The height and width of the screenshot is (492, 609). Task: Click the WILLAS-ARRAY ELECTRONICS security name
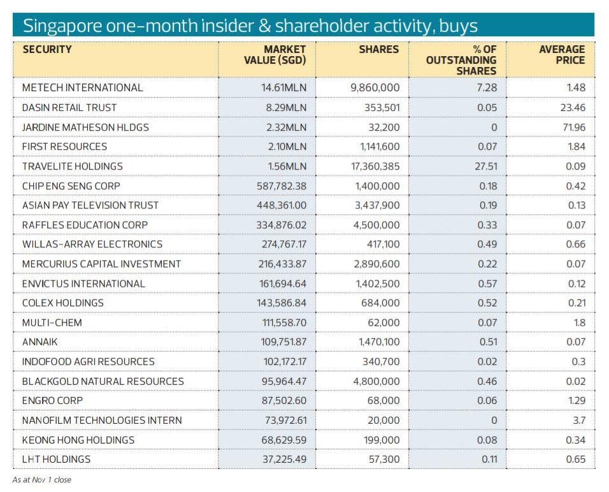click(x=92, y=244)
